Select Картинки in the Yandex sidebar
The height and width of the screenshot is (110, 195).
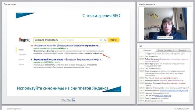(22, 54)
